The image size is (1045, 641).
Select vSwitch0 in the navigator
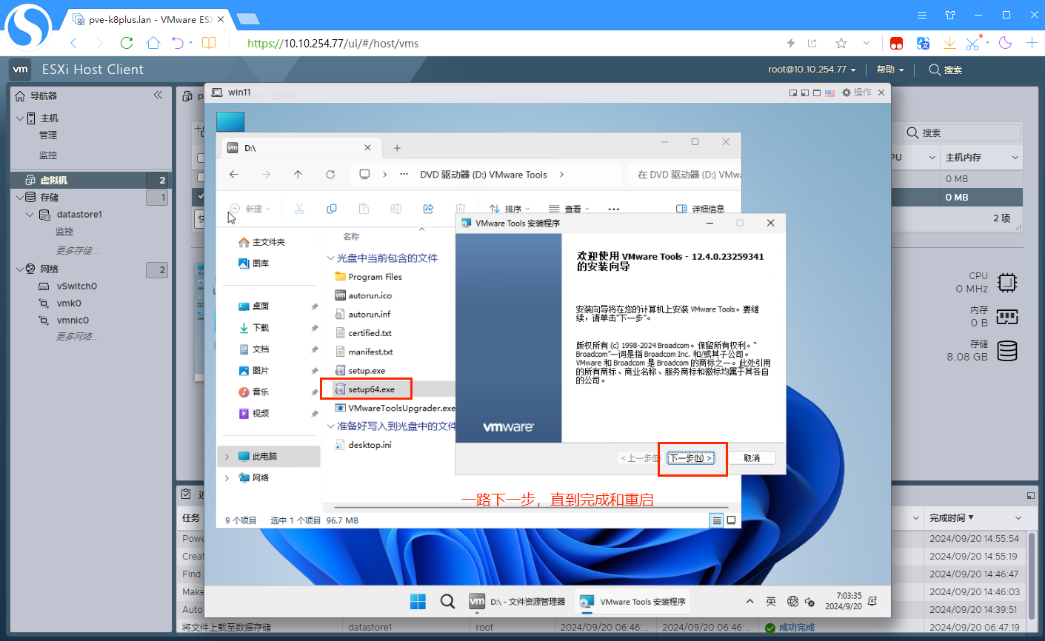77,286
